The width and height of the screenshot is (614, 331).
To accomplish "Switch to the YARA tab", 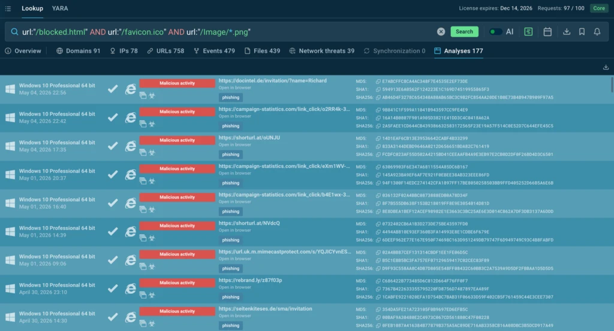I will (60, 8).
